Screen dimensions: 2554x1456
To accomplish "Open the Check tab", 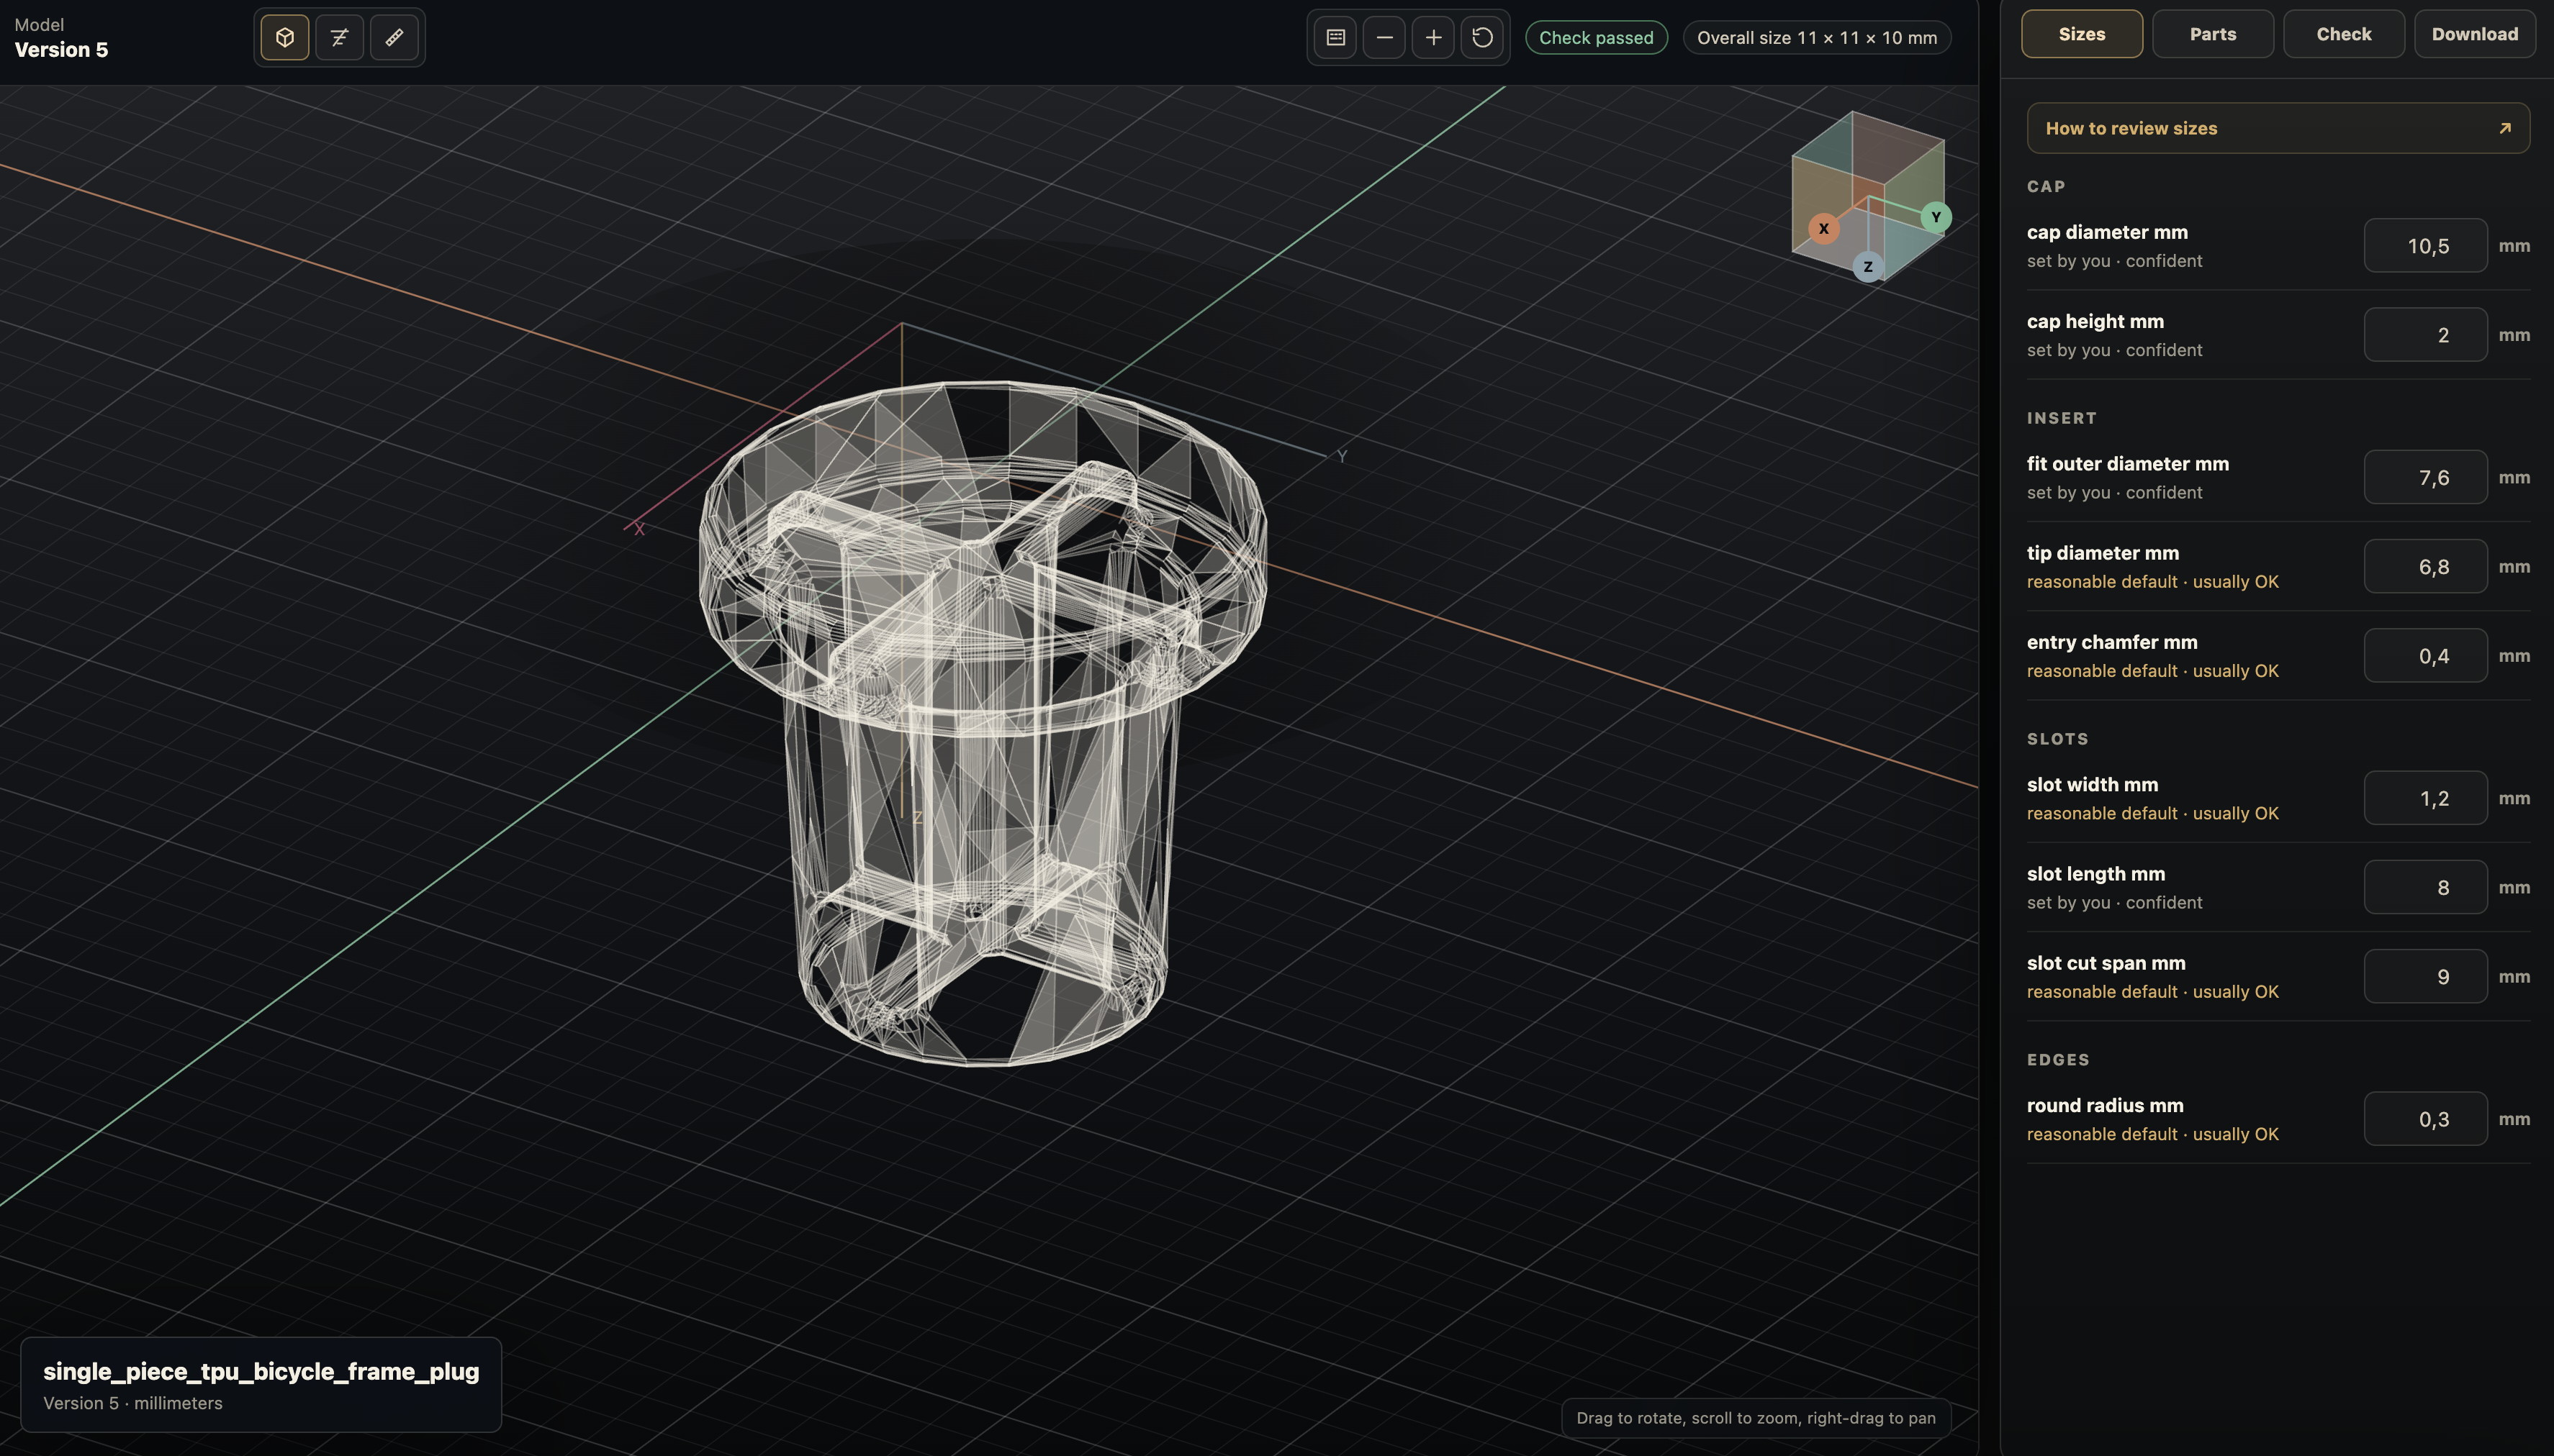I will (2344, 34).
